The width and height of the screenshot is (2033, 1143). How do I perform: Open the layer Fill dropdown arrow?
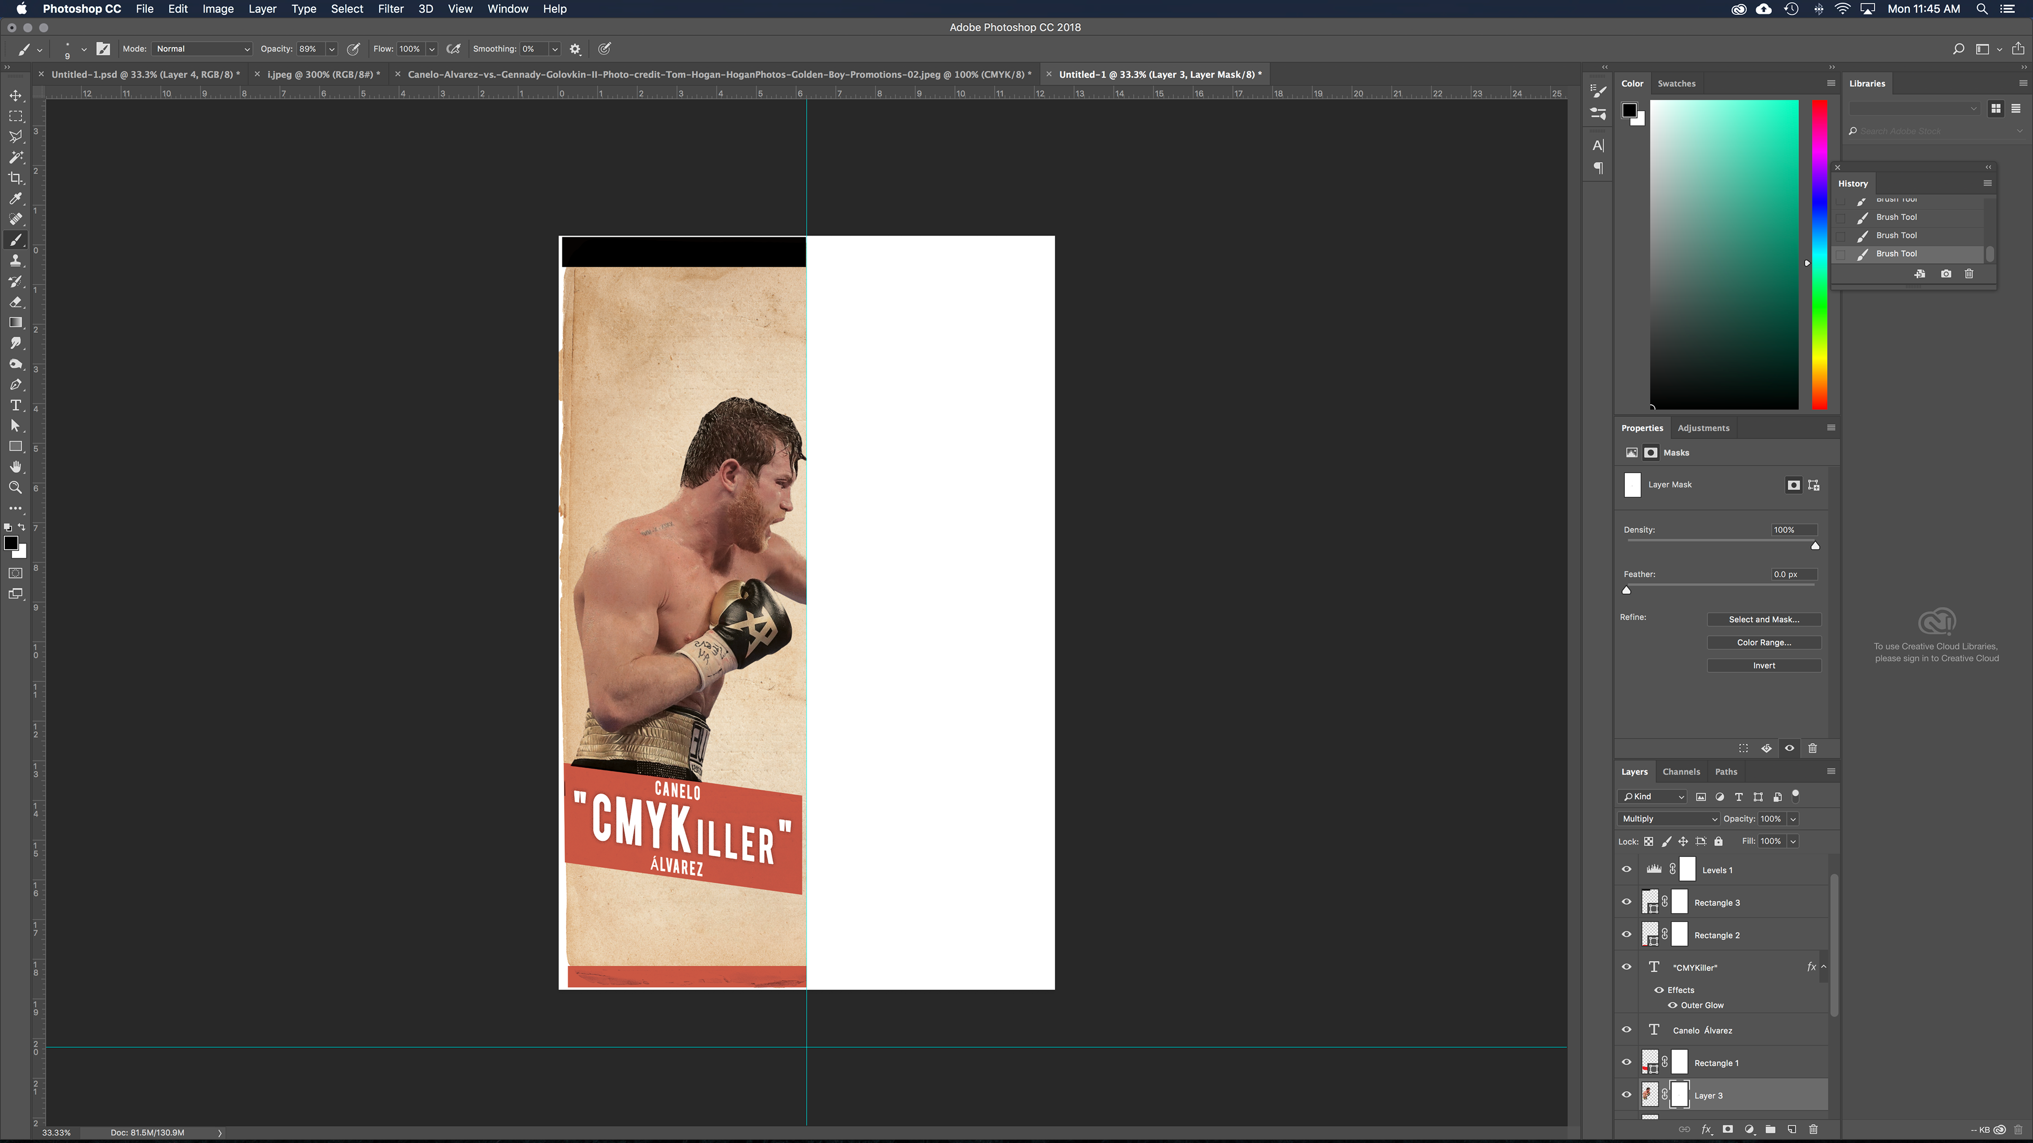pyautogui.click(x=1793, y=842)
